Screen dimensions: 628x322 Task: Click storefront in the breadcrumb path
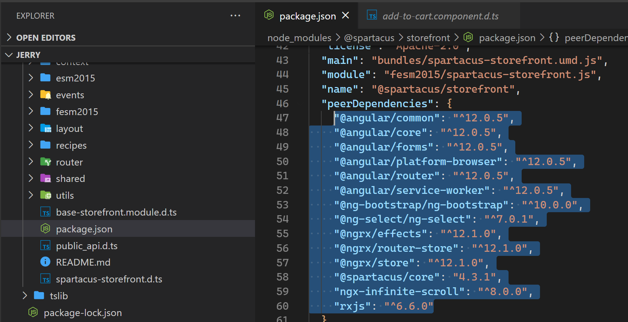428,38
